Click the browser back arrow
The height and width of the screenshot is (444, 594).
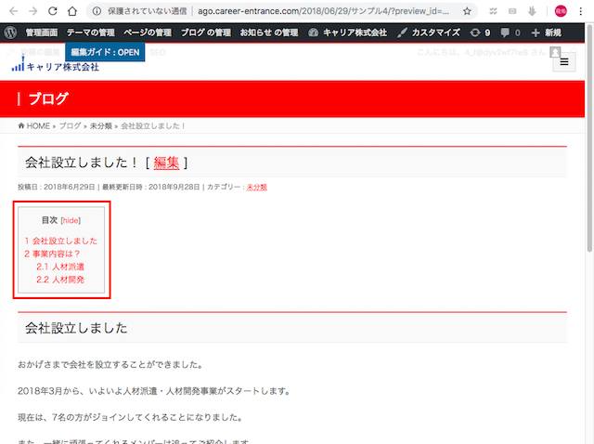(x=14, y=11)
